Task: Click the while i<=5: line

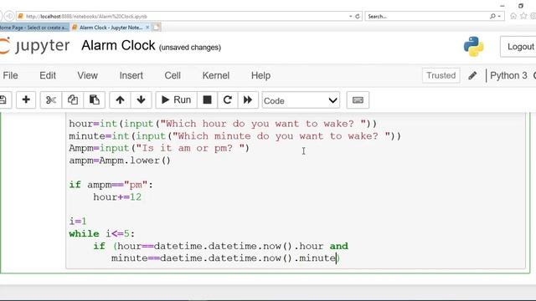Action: coord(102,233)
